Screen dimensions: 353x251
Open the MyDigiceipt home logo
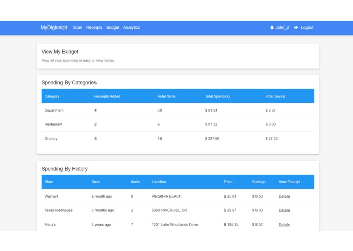(53, 27)
